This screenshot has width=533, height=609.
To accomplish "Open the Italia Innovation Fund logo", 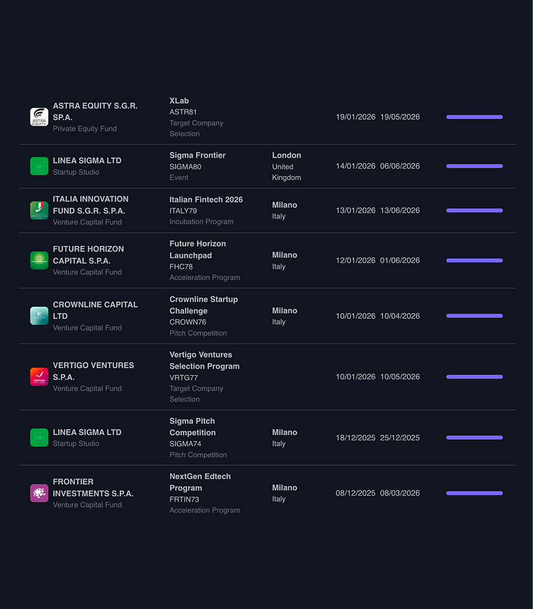I will point(39,211).
